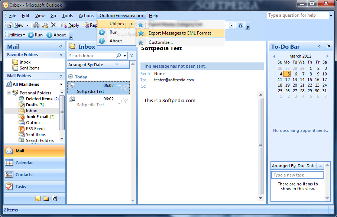Select March 5 in the calendar
This screenshot has height=217, width=337.
point(287,74)
